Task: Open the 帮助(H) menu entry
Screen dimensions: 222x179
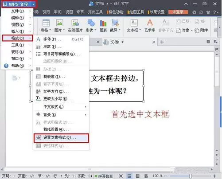Action: tap(17, 66)
